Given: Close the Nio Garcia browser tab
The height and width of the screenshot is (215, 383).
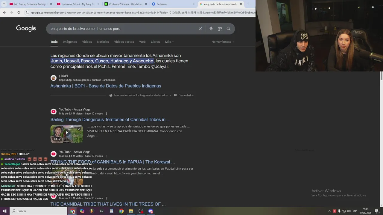Looking at the screenshot, I should click(51, 4).
